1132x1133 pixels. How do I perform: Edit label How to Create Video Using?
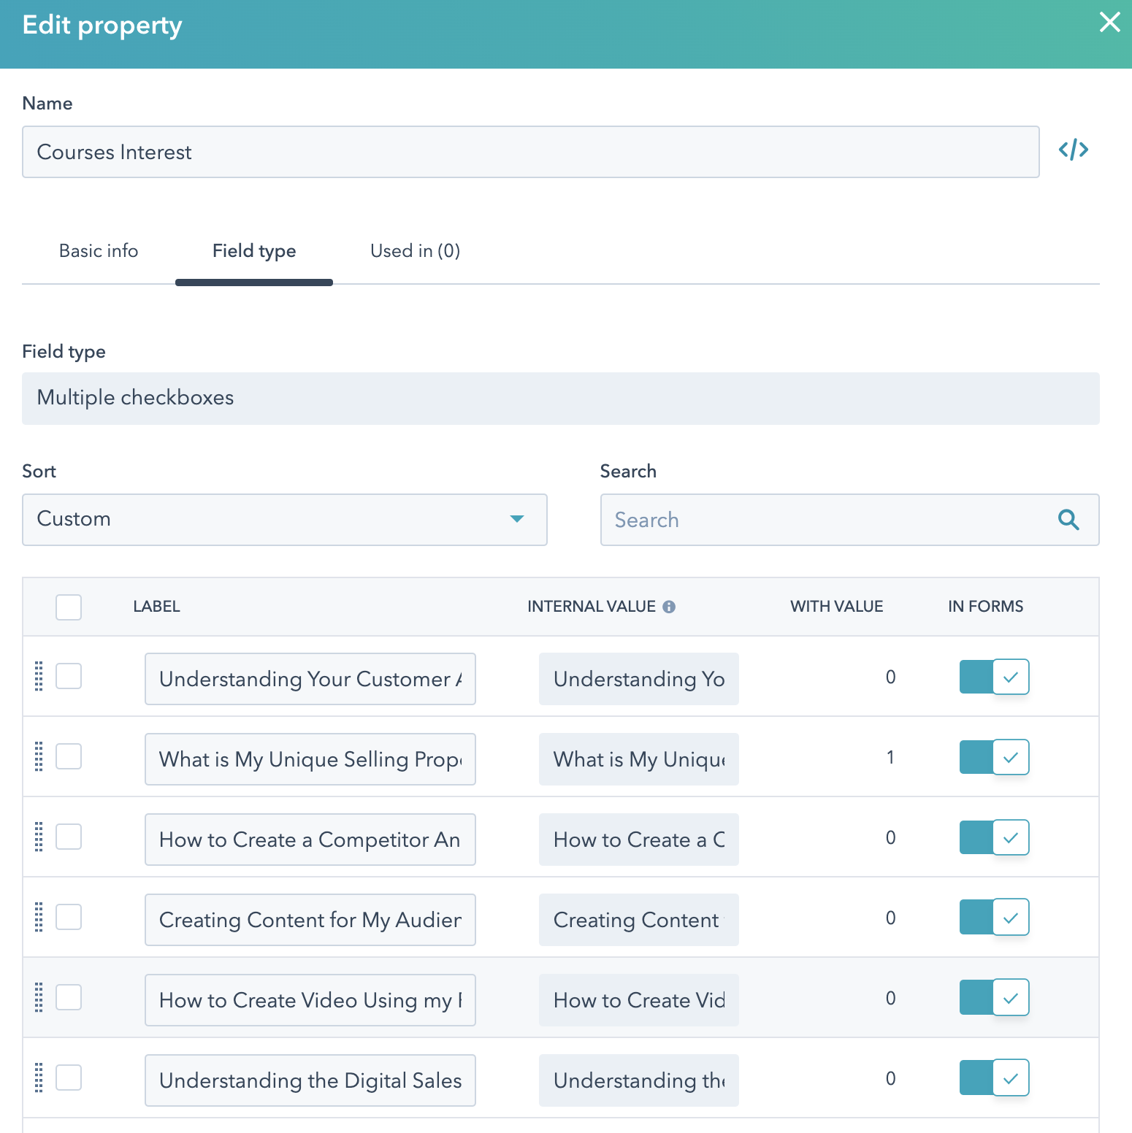pyautogui.click(x=310, y=1000)
